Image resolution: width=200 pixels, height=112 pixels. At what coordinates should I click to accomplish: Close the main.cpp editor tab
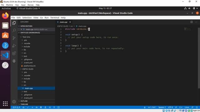click(70, 22)
